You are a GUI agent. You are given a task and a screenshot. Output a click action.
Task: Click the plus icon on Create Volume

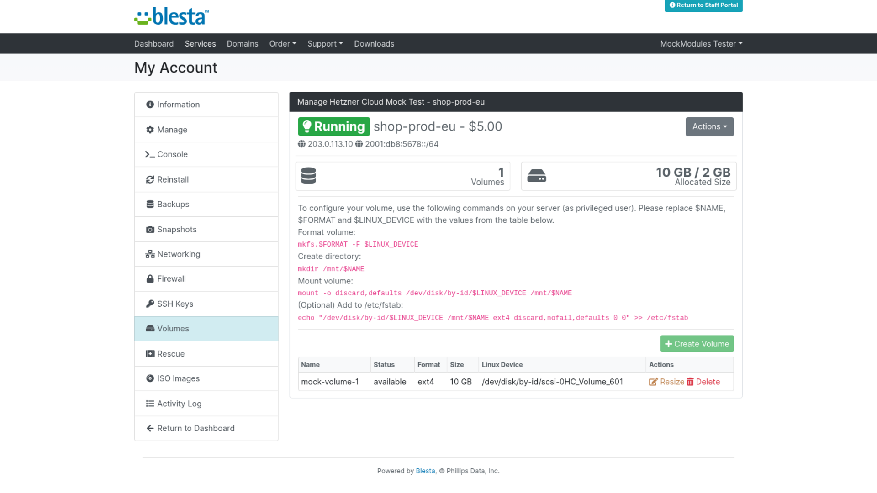(x=668, y=344)
